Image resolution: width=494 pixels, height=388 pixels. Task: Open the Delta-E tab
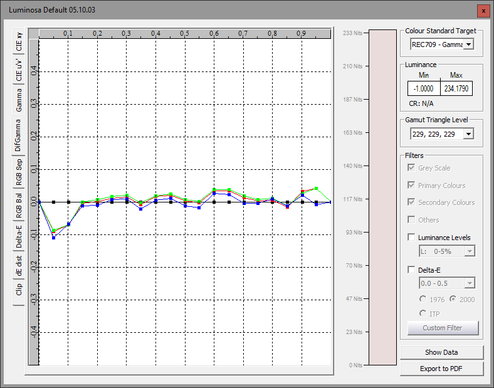[x=19, y=236]
